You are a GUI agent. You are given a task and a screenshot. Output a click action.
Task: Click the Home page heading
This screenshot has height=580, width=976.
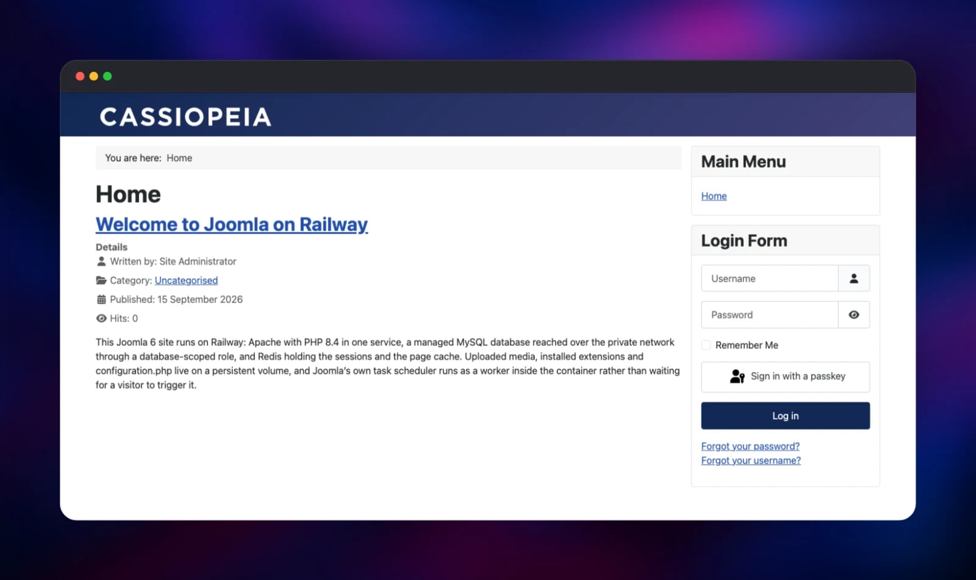point(128,194)
